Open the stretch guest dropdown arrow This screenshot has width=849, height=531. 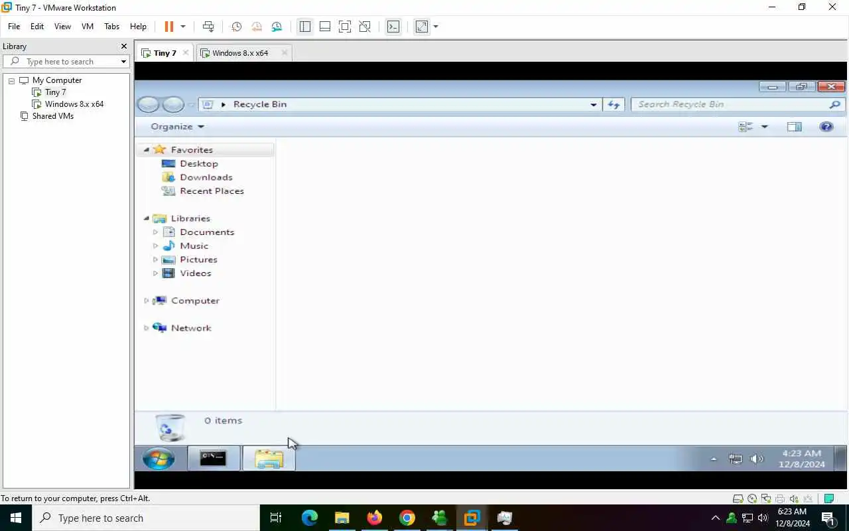click(436, 27)
